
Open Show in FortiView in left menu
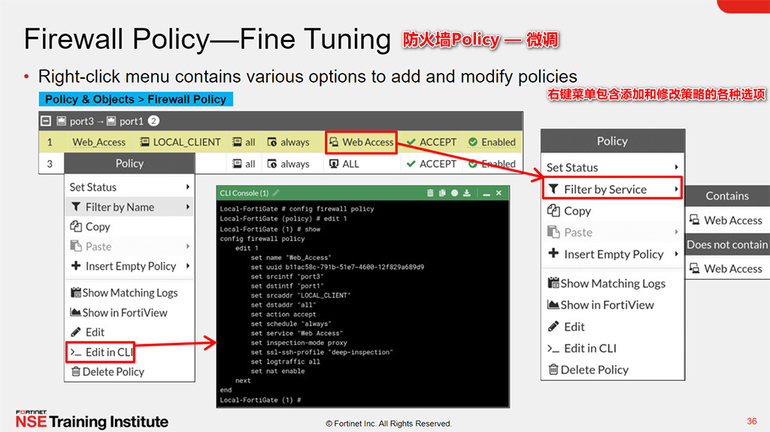tap(129, 313)
